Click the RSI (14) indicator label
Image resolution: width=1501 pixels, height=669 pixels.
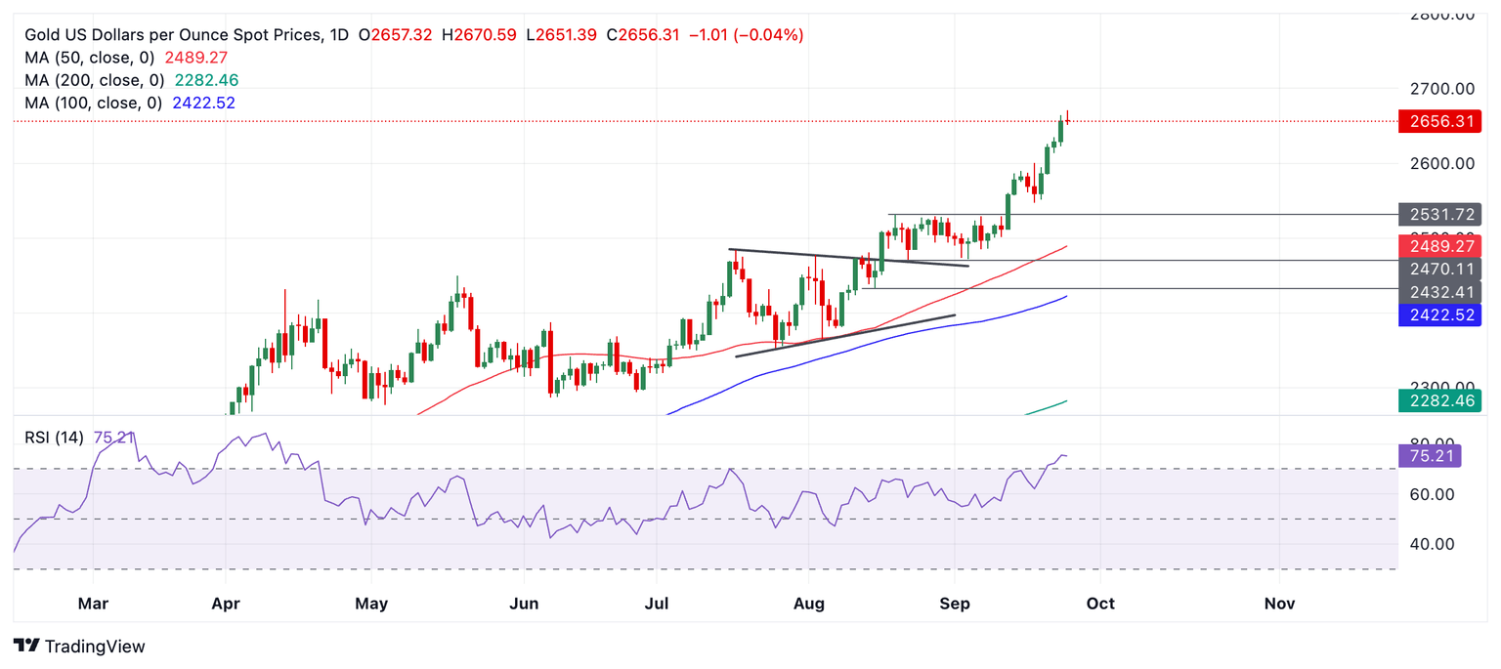click(56, 438)
